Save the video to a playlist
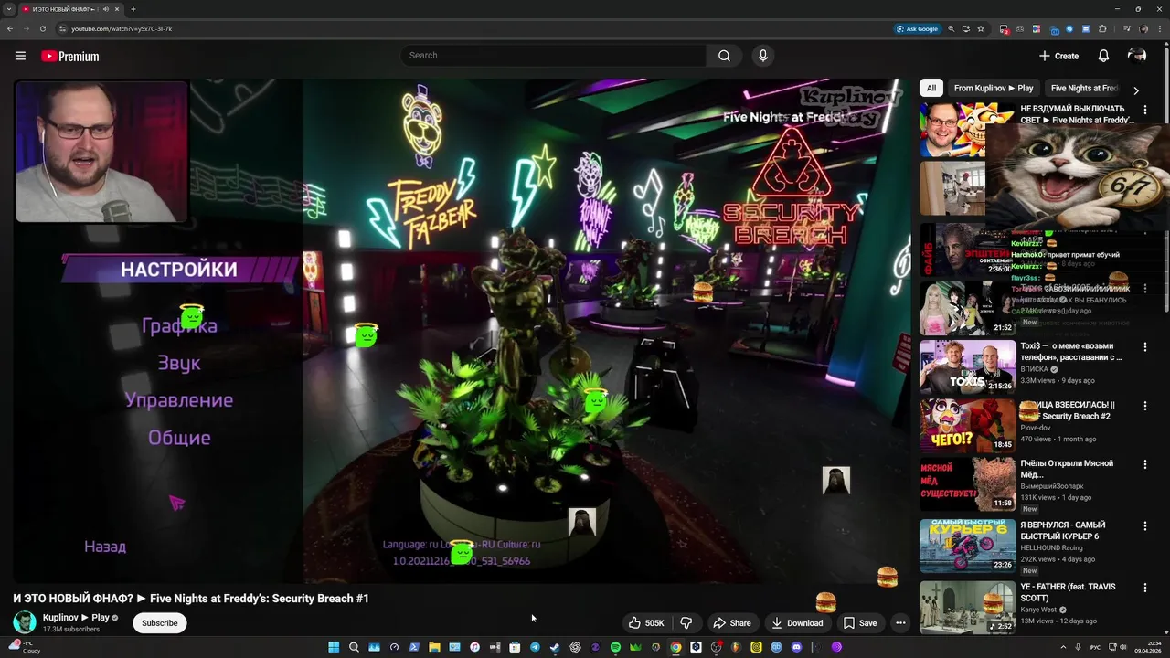Screen dimensions: 1170x658 tap(860, 623)
